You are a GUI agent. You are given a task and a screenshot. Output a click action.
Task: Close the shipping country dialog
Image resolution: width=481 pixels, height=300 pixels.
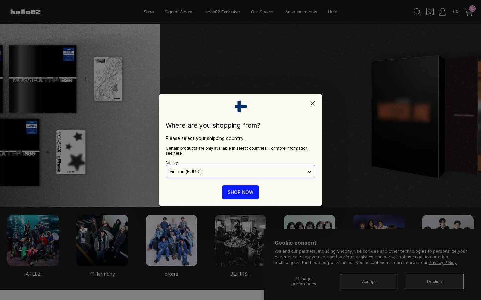[313, 103]
